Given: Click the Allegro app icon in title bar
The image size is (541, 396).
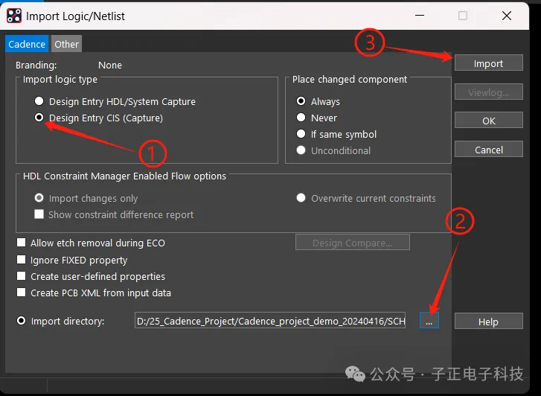Looking at the screenshot, I should point(14,16).
